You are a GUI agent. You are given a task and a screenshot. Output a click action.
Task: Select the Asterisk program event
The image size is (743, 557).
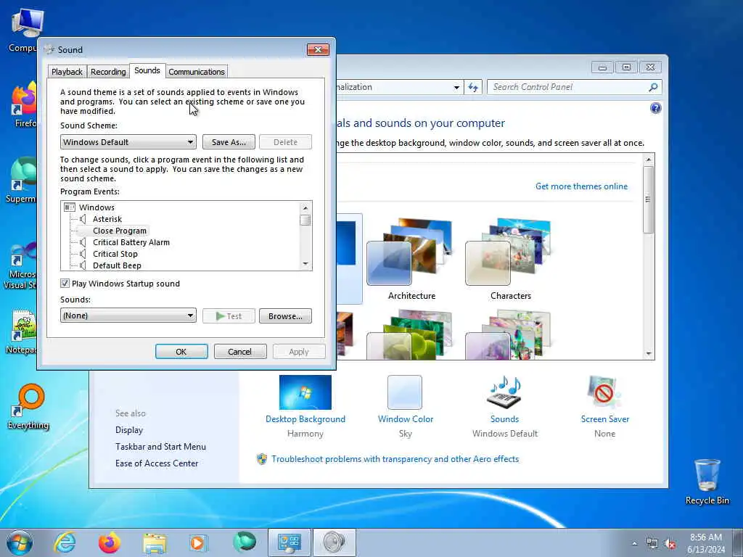(x=107, y=219)
